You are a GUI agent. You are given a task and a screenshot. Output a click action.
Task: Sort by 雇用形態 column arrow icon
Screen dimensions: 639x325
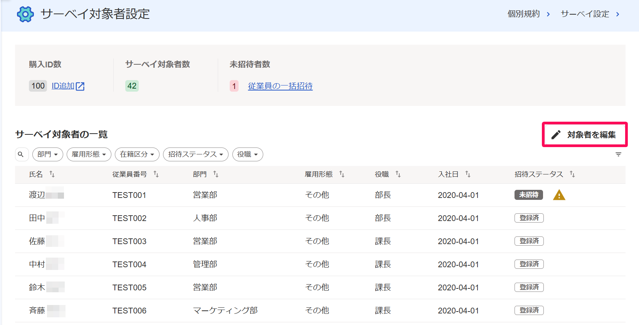(342, 174)
